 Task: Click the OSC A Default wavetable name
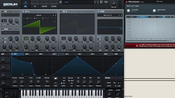pyautogui.click(x=39, y=15)
